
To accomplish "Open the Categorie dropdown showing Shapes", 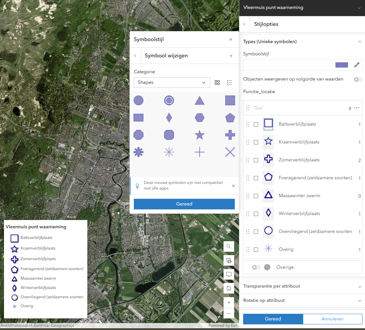I will click(172, 82).
